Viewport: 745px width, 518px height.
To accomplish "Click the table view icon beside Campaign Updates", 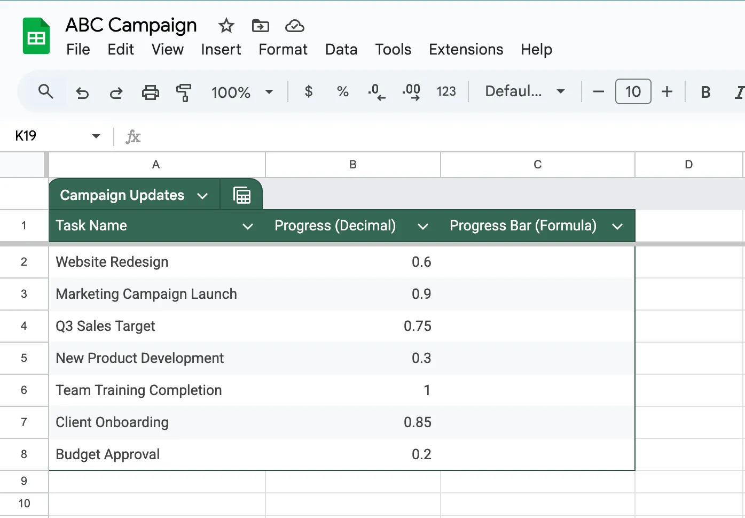I will [242, 196].
